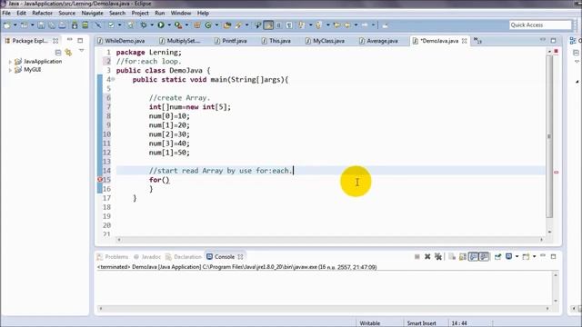The height and width of the screenshot is (327, 582).
Task: Open the Debug button dropdown arrow
Action: [x=152, y=25]
